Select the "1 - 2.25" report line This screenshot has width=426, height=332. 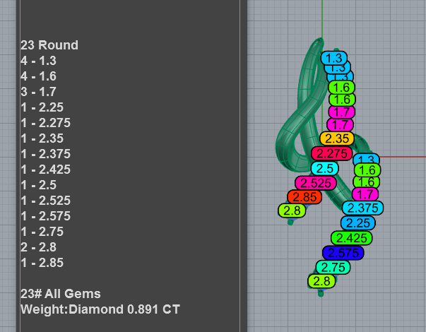[x=42, y=107]
